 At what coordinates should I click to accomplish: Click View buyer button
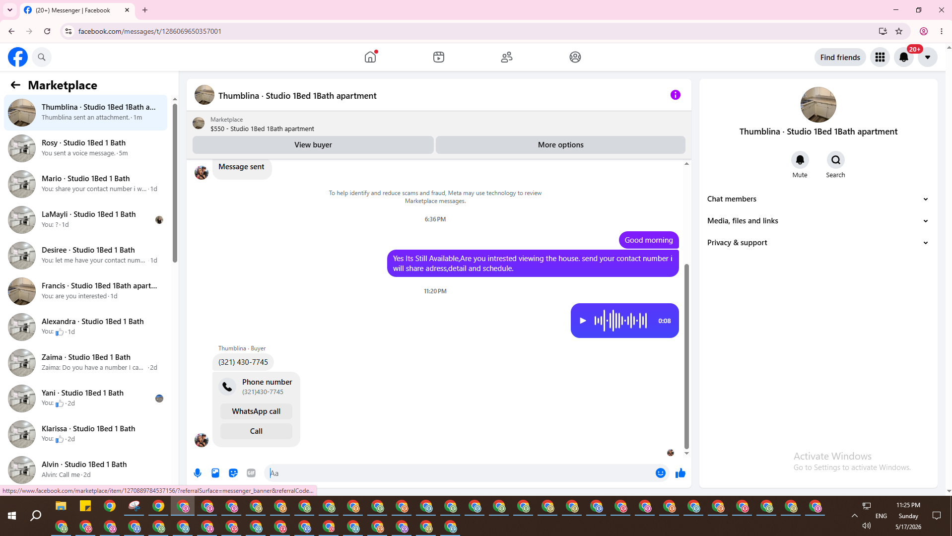click(x=313, y=145)
